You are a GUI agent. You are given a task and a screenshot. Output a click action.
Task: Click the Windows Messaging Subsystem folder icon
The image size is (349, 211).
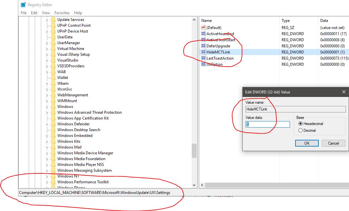pos(53,170)
